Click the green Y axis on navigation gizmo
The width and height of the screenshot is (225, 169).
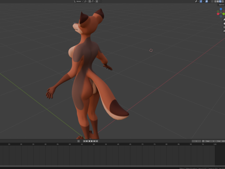coord(224,14)
